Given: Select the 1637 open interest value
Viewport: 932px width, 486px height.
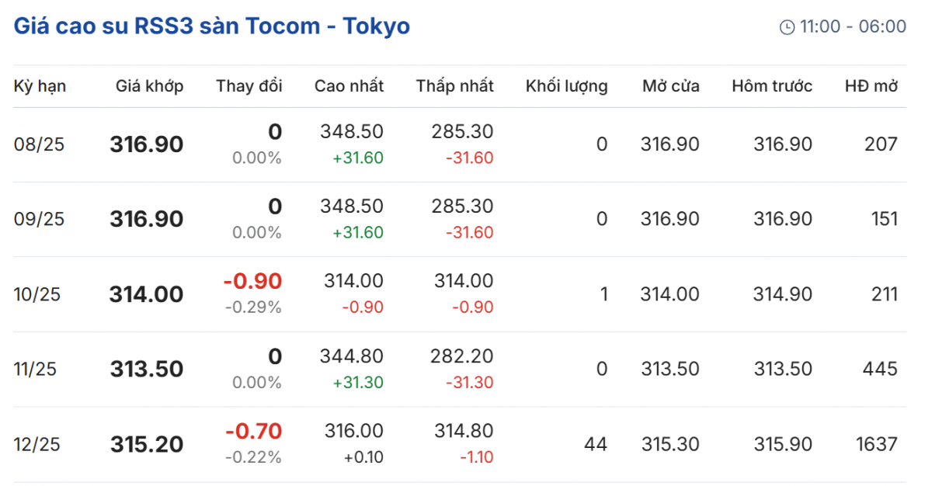Looking at the screenshot, I should [876, 445].
